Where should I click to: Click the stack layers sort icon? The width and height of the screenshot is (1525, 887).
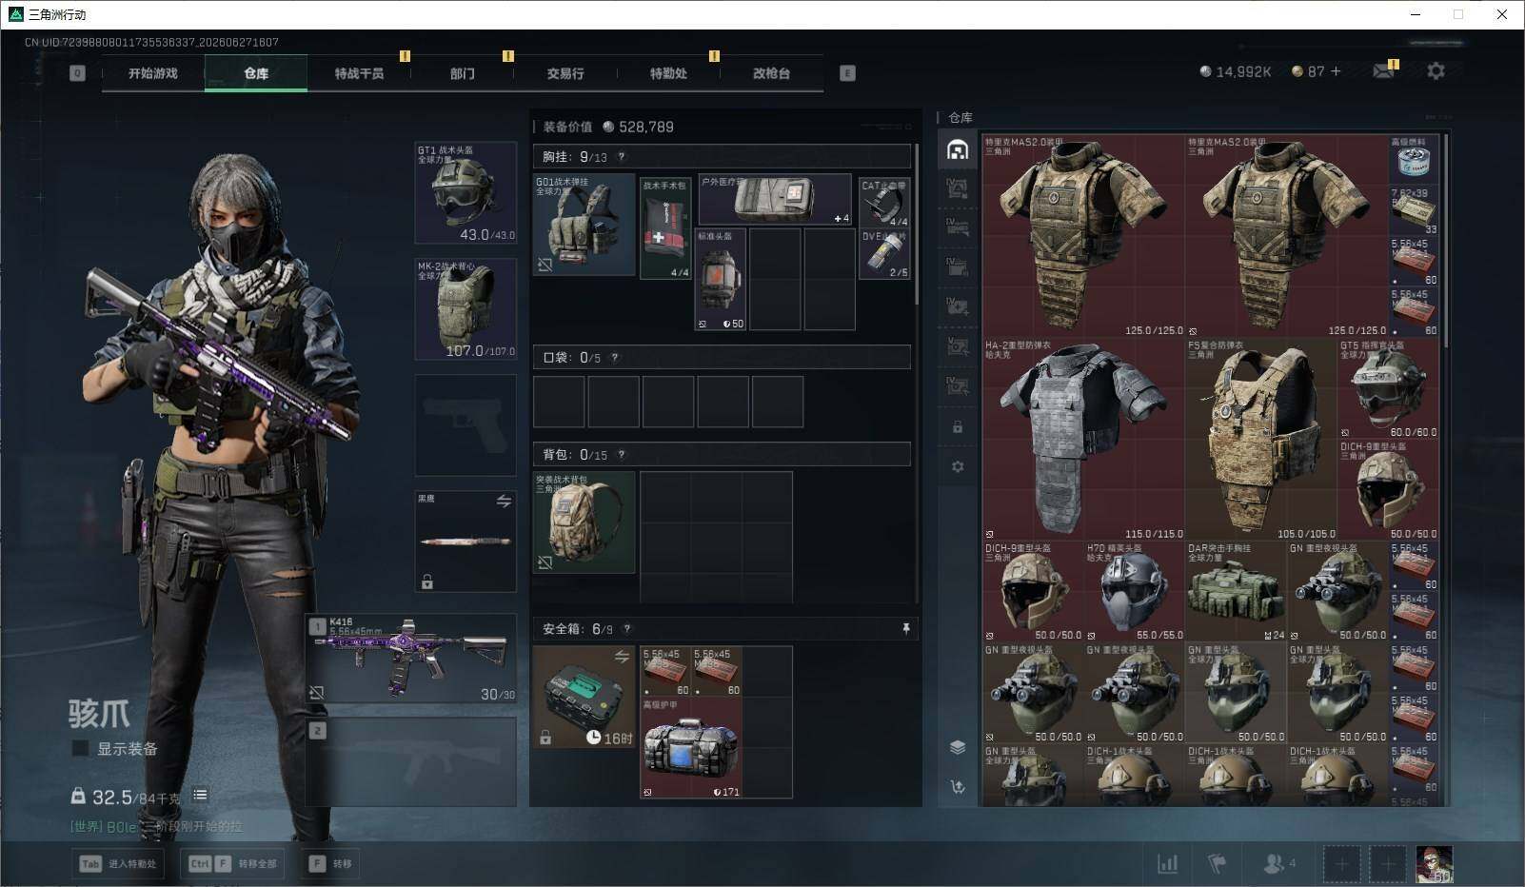(957, 747)
